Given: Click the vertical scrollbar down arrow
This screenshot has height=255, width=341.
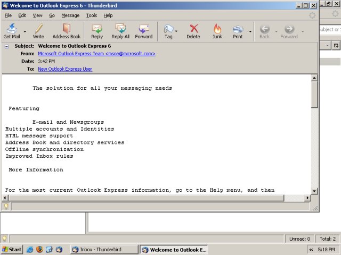Looking at the screenshot, I should tap(314, 191).
